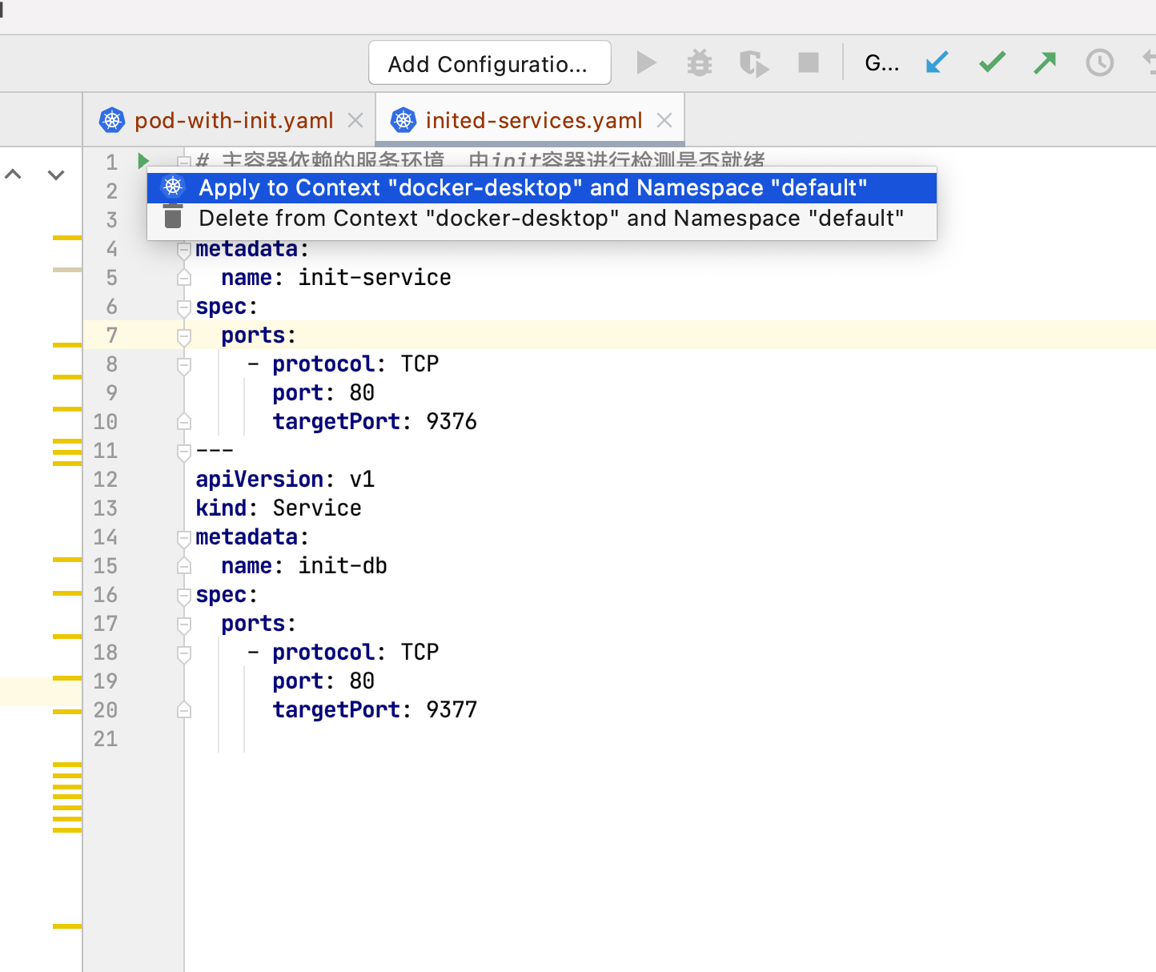Collapse the protocol fold on line 8
This screenshot has width=1156, height=972.
[184, 364]
